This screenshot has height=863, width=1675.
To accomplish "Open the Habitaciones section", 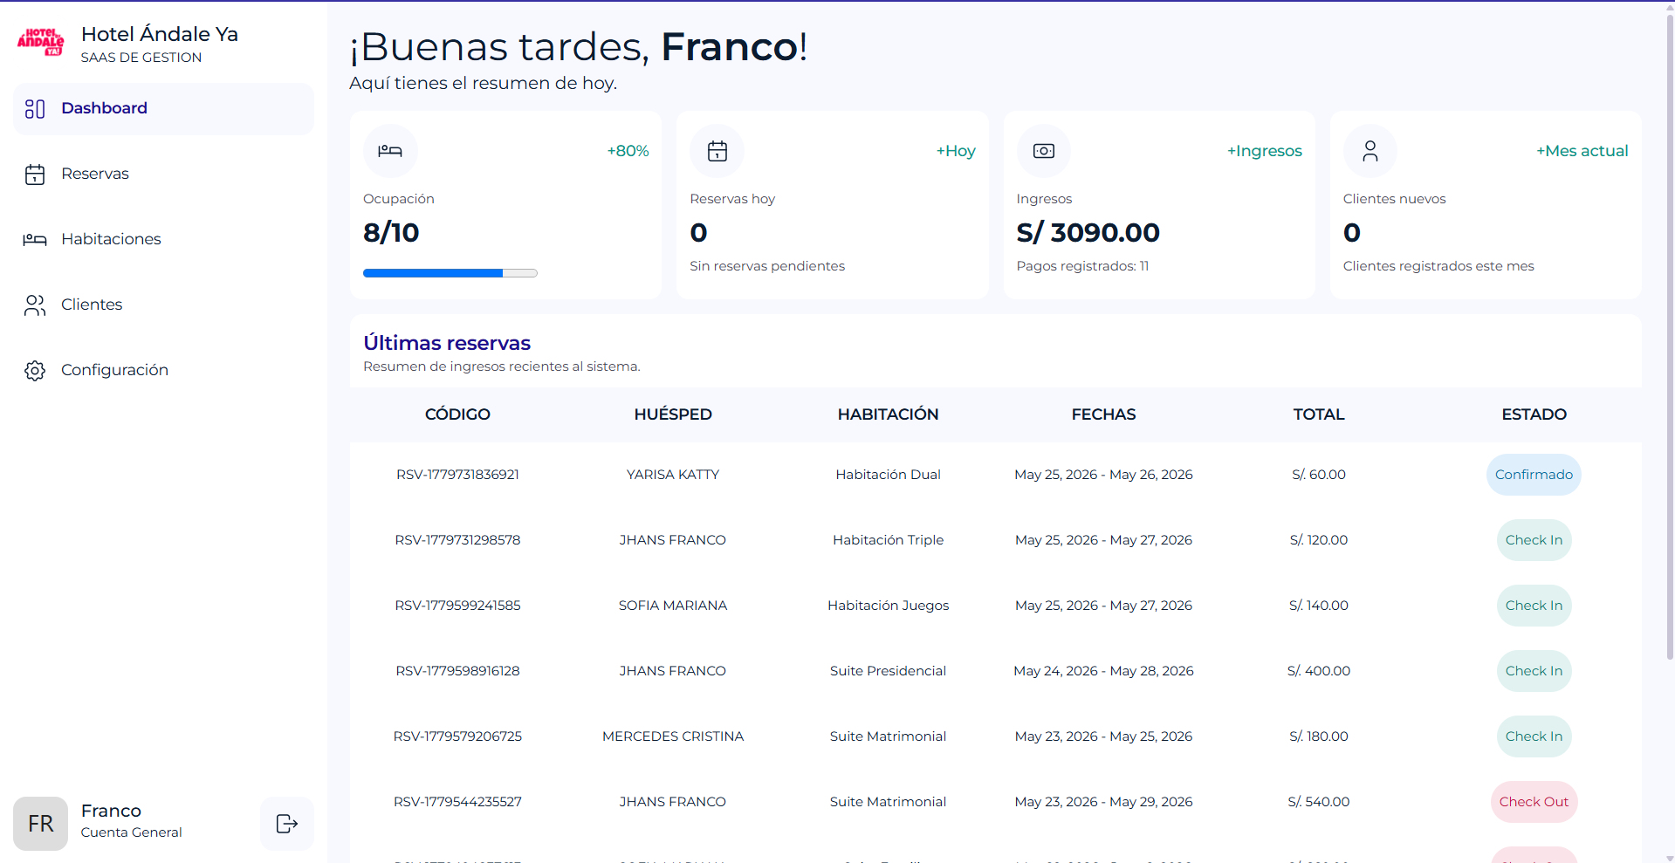I will (x=163, y=240).
